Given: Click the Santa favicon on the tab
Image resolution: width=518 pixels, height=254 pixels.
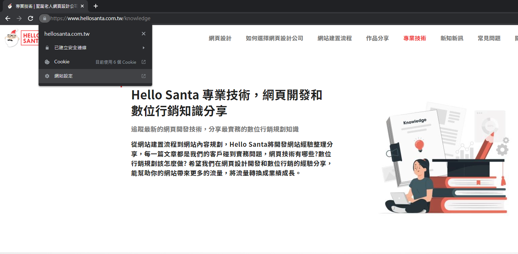Looking at the screenshot, I should 10,6.
